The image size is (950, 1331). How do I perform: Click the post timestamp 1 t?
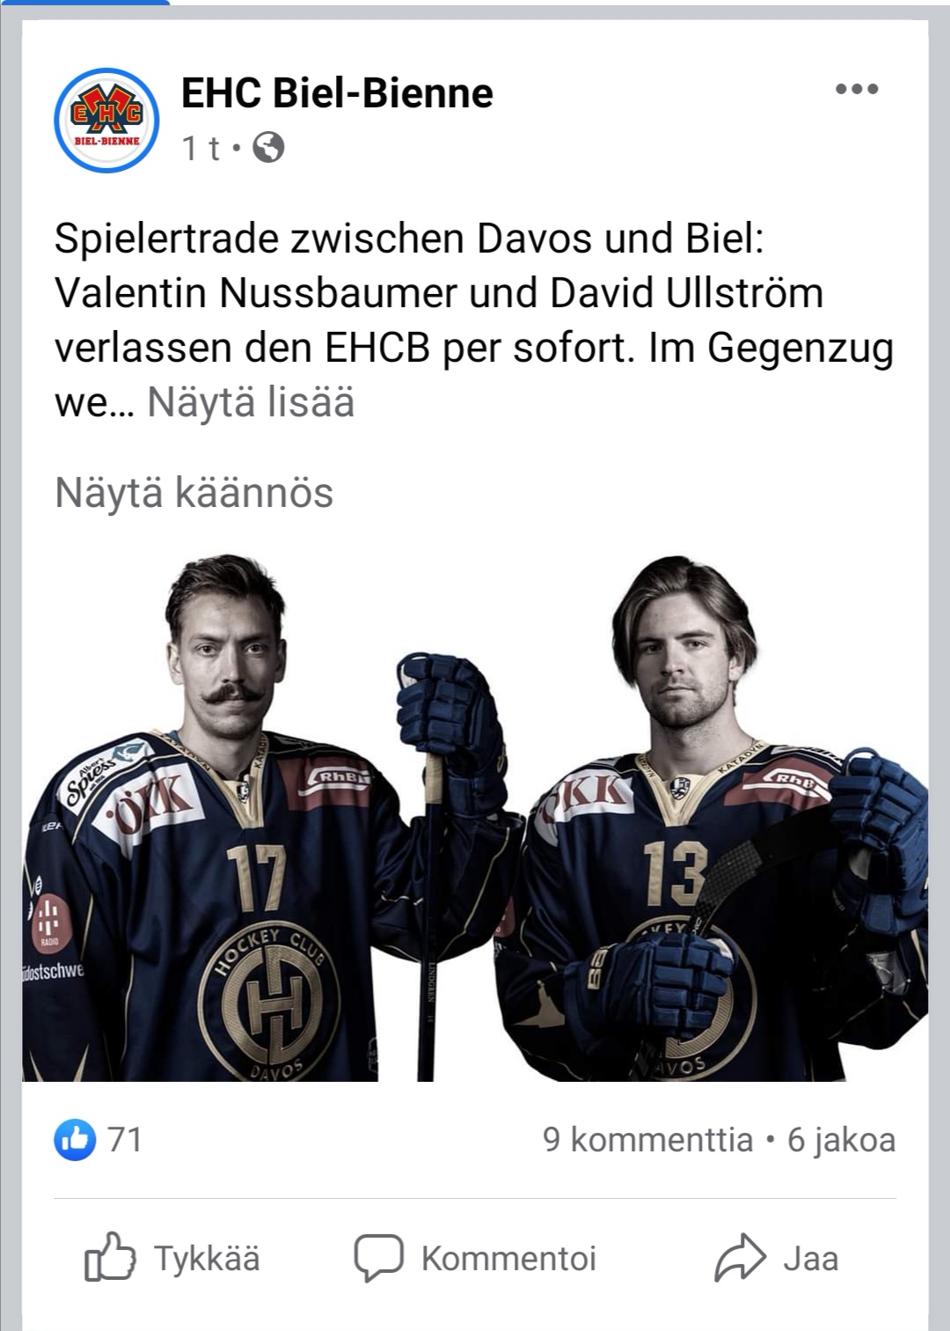click(x=201, y=149)
